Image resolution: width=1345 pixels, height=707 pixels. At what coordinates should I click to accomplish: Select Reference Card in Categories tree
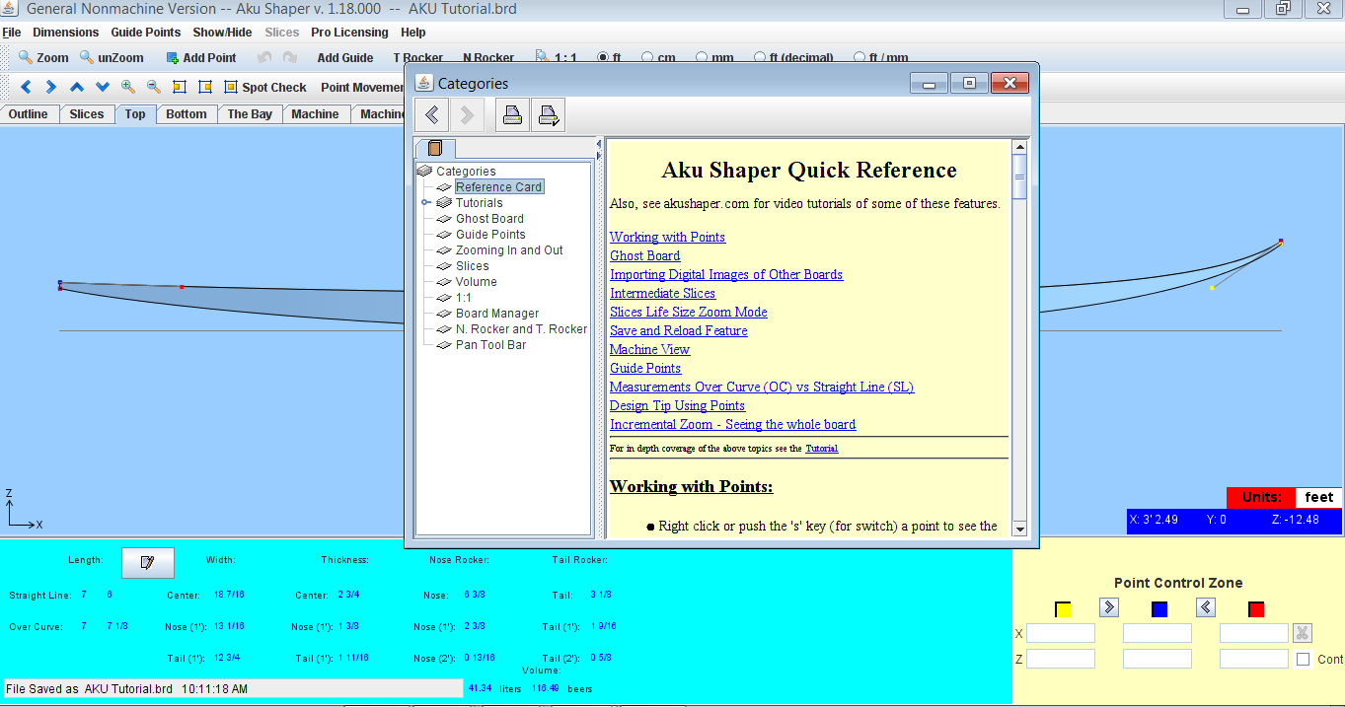pyautogui.click(x=498, y=187)
